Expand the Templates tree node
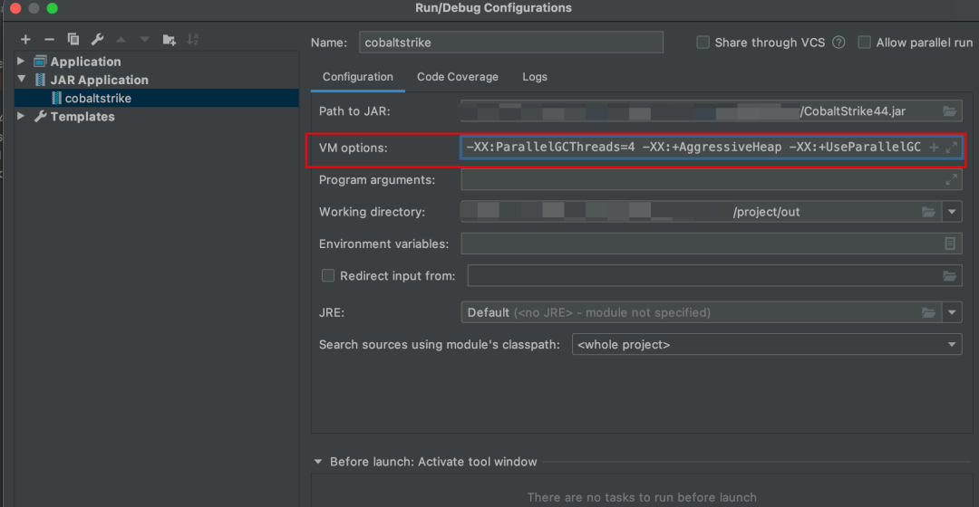The width and height of the screenshot is (979, 507). click(x=21, y=116)
